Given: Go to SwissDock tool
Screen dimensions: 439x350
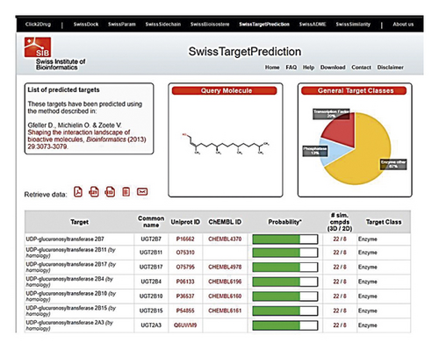Looking at the screenshot, I should [x=86, y=25].
